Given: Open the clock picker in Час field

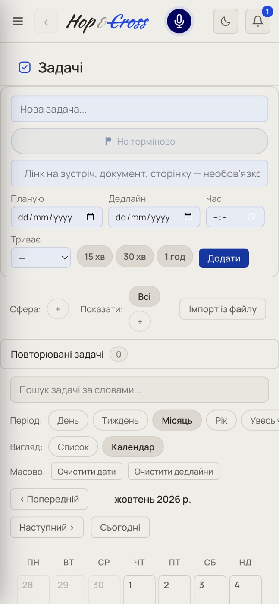Looking at the screenshot, I should click(251, 217).
